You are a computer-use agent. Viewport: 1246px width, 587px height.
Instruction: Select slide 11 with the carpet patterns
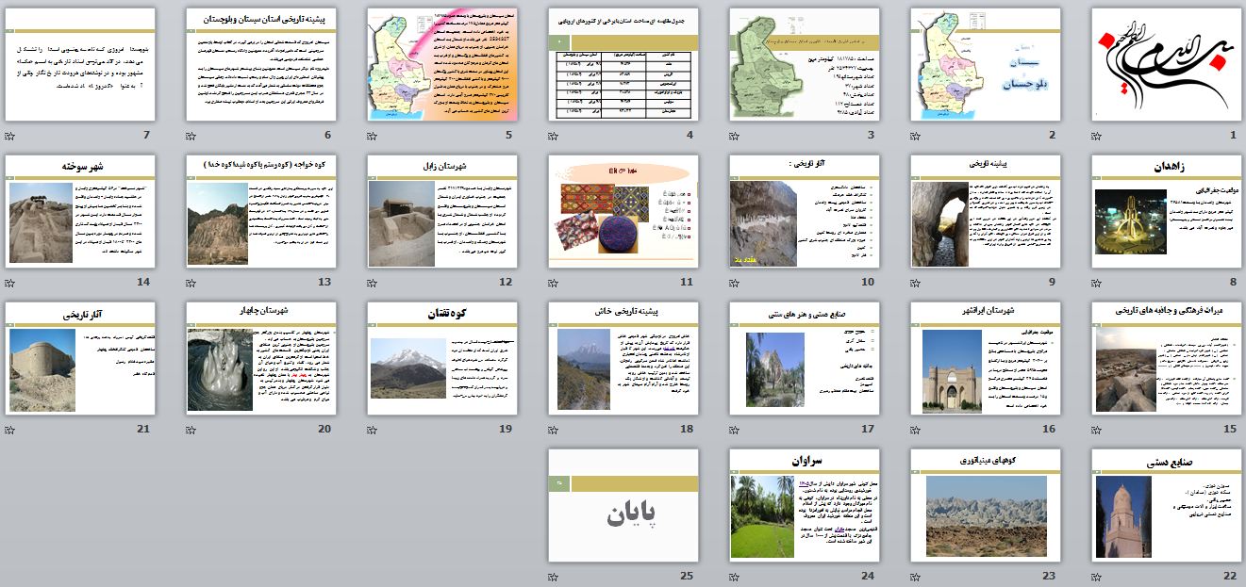623,212
